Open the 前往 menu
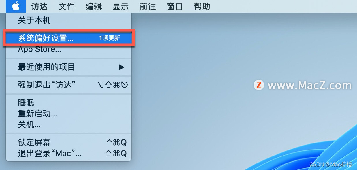 [x=148, y=6]
